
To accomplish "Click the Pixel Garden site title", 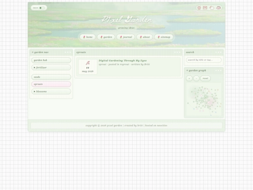I will tap(126, 20).
